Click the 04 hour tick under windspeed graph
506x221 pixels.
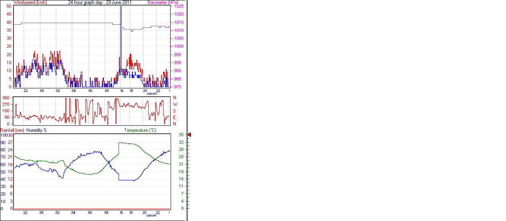pos(74,90)
